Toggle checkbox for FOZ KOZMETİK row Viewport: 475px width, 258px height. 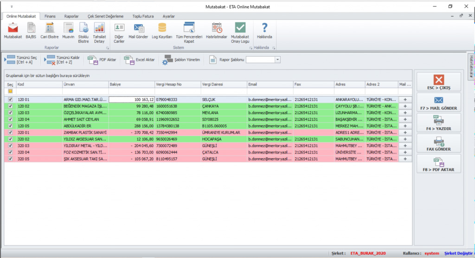click(10, 152)
